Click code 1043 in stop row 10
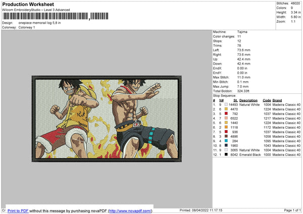Screen dimensions: 303x214 267,146
